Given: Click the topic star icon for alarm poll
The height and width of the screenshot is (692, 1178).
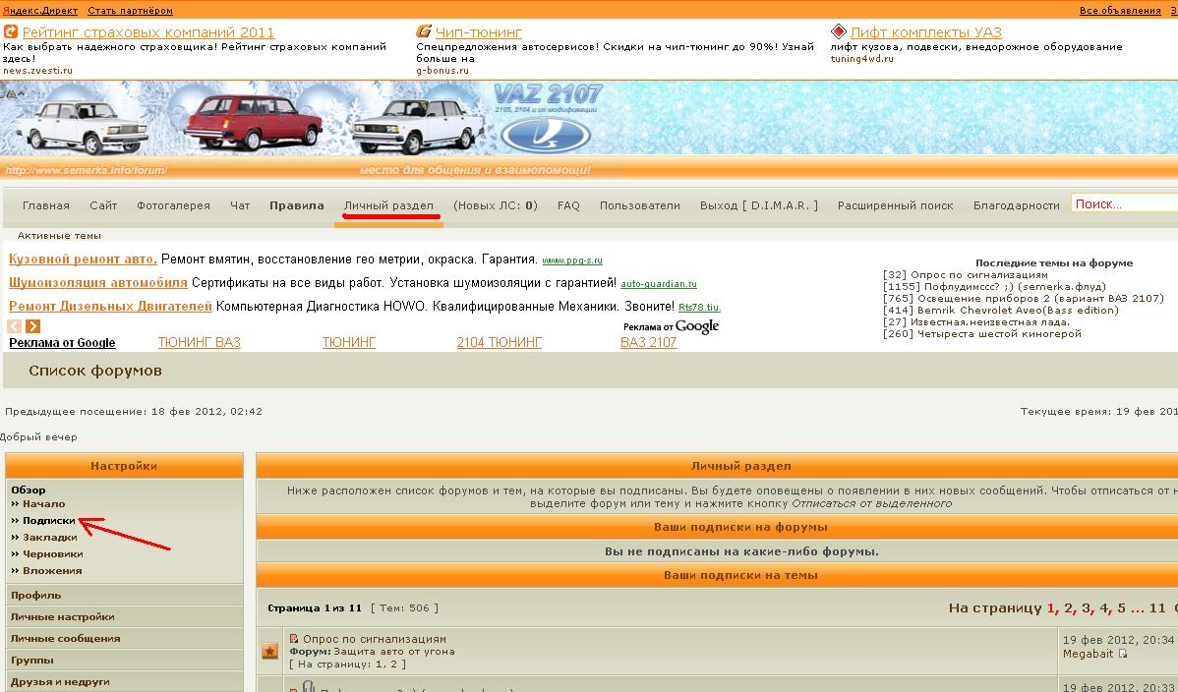Looking at the screenshot, I should click(269, 652).
